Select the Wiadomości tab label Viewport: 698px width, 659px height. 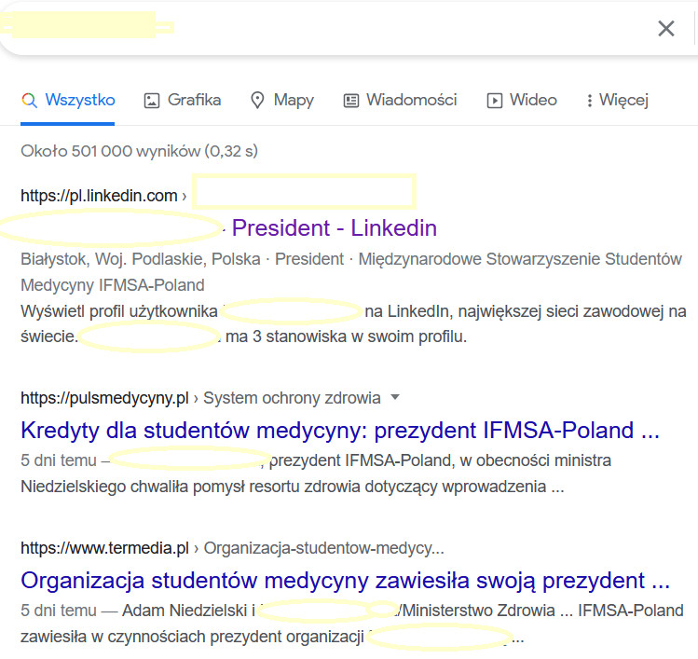(411, 101)
